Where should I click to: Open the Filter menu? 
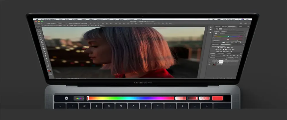tap(108, 19)
